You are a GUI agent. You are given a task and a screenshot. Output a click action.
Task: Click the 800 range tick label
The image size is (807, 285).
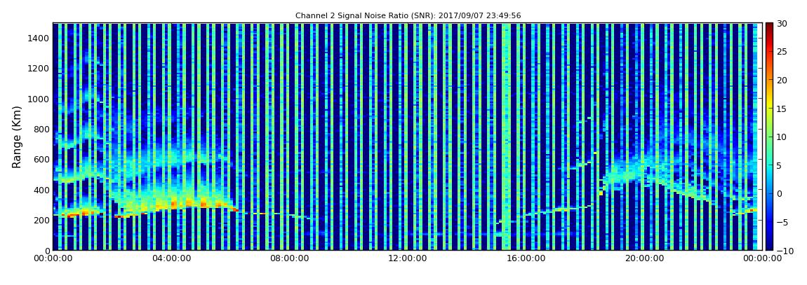[x=41, y=129]
